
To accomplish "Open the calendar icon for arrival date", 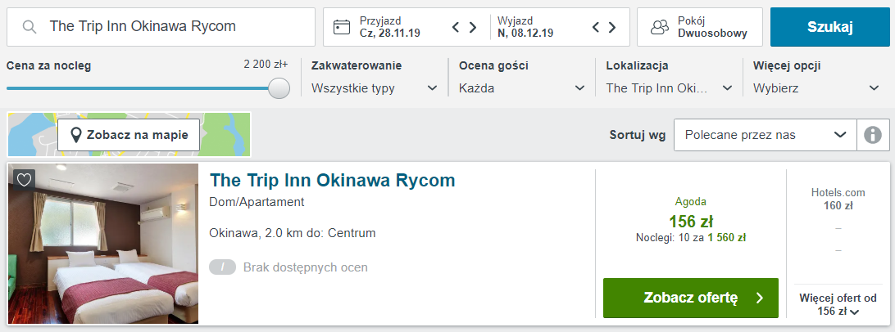I will point(341,27).
